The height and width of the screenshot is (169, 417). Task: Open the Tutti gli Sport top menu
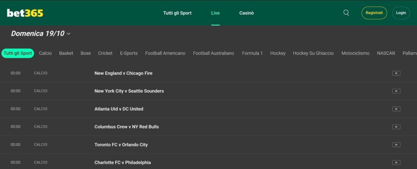[x=177, y=13]
